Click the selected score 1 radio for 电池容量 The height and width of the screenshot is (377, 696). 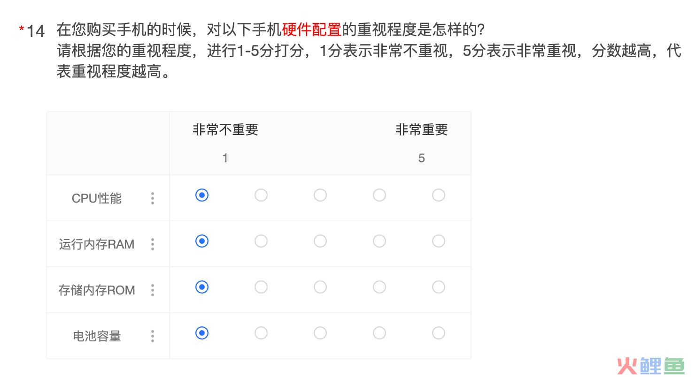(202, 333)
